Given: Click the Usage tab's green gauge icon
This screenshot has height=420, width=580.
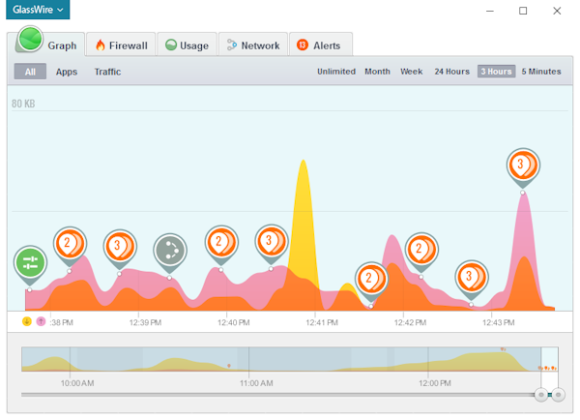Looking at the screenshot, I should coord(171,45).
